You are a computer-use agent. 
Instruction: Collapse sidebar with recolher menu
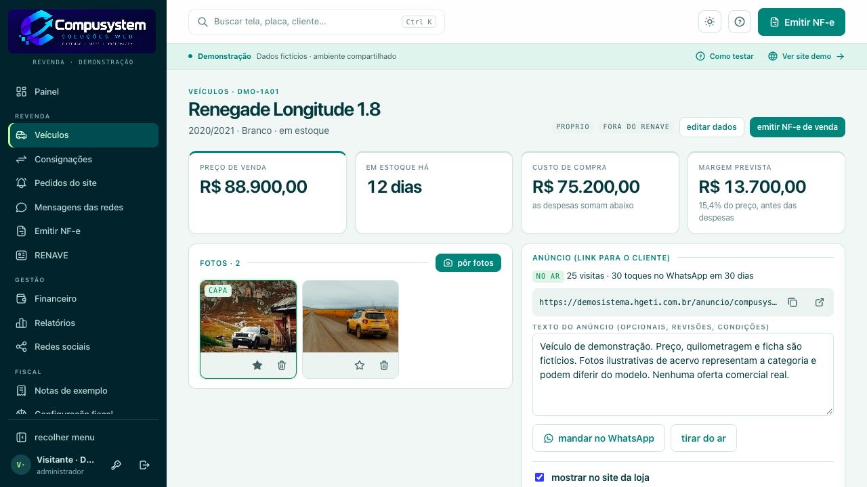(83, 438)
